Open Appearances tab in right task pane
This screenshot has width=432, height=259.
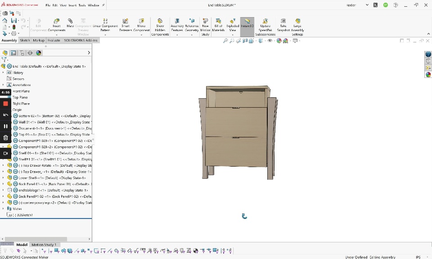[x=428, y=74]
